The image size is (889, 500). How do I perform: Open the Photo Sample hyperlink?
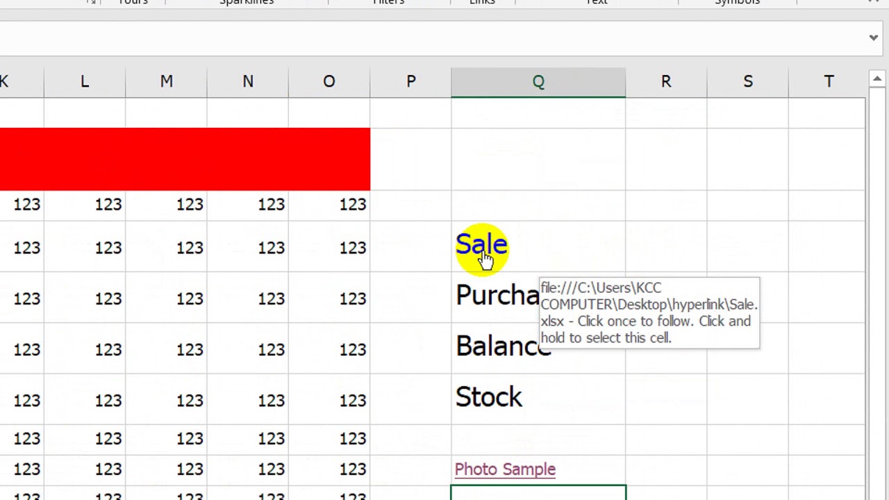(505, 469)
